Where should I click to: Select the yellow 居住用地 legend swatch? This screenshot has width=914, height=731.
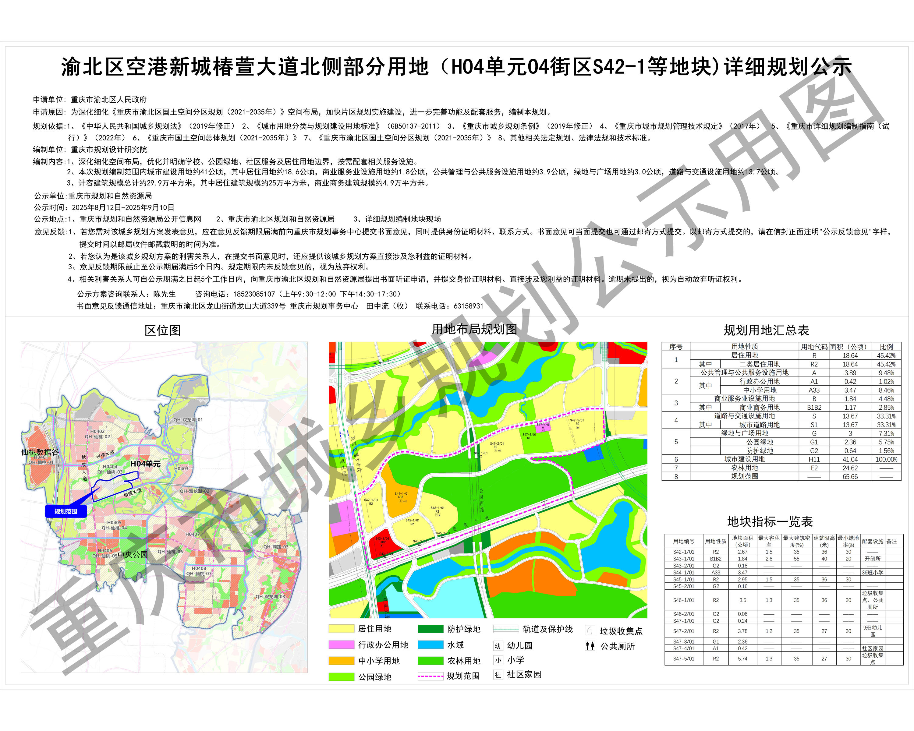[341, 629]
